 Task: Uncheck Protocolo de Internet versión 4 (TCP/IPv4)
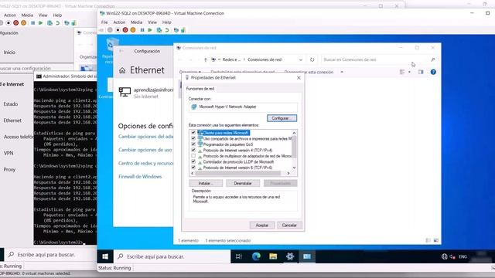point(193,150)
